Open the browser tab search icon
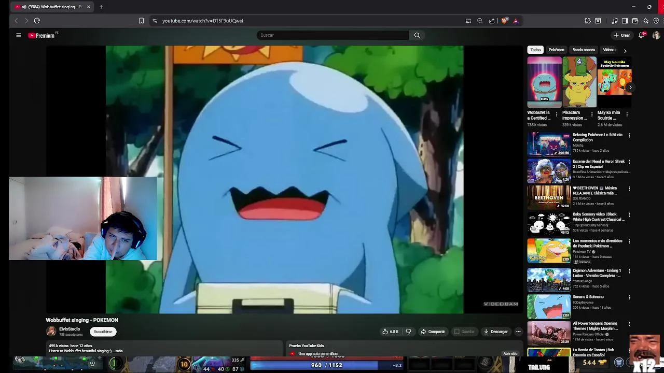This screenshot has height=373, width=664. (x=598, y=21)
